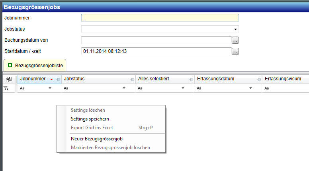Viewport: 309px width, 171px height.
Task: Click Aa filter operator in Jobstatus column
Action: pyautogui.click(x=66, y=88)
